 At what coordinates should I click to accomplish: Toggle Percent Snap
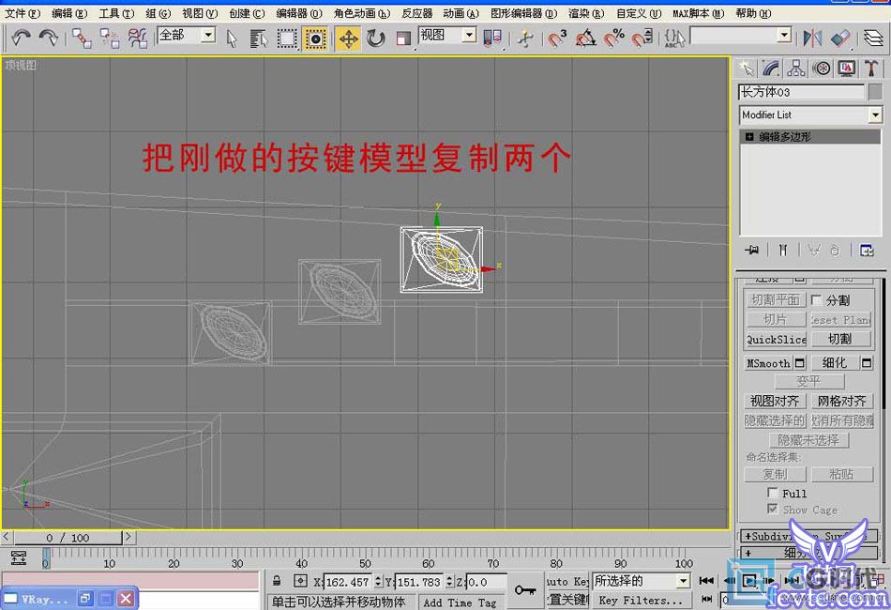point(614,38)
